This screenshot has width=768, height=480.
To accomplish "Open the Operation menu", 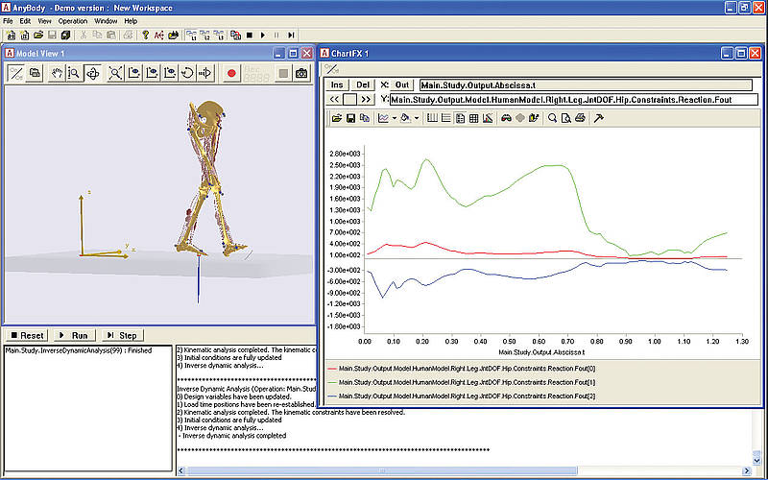I will click(73, 21).
